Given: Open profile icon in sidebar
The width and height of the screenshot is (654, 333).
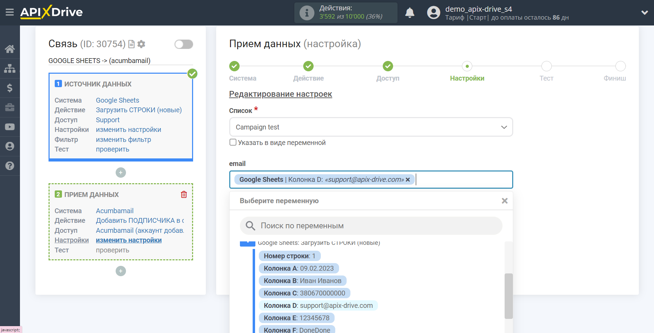Looking at the screenshot, I should click(10, 146).
